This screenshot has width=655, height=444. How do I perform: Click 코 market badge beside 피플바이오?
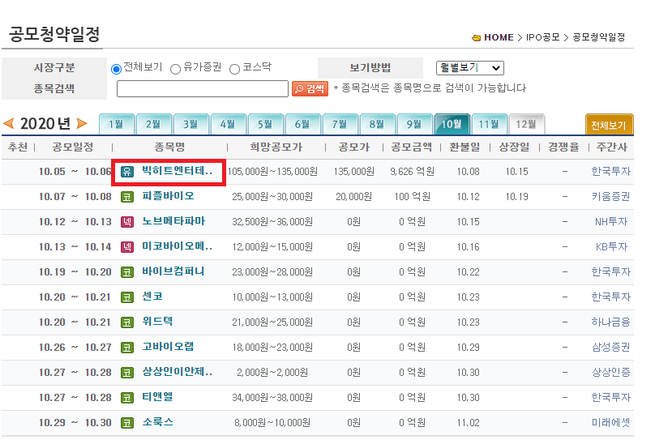[x=127, y=197]
